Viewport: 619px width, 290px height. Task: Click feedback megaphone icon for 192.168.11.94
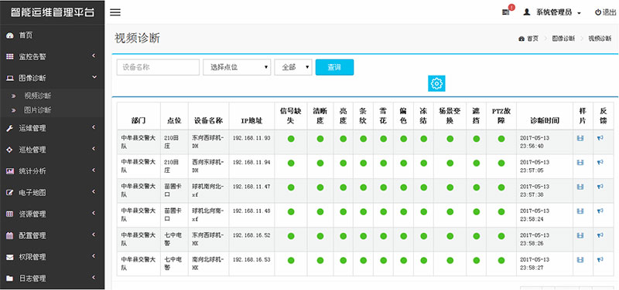(600, 162)
